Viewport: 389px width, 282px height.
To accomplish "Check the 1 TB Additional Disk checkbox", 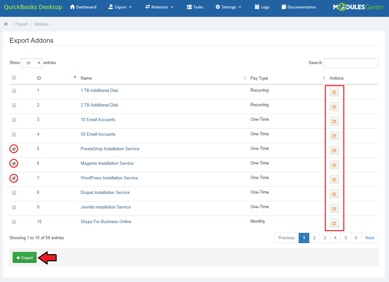I will click(14, 91).
